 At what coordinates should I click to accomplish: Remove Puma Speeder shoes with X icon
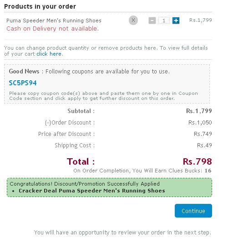(x=133, y=20)
